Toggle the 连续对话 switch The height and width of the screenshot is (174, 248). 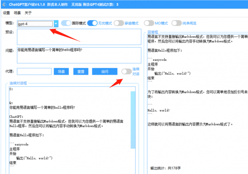pos(127,71)
